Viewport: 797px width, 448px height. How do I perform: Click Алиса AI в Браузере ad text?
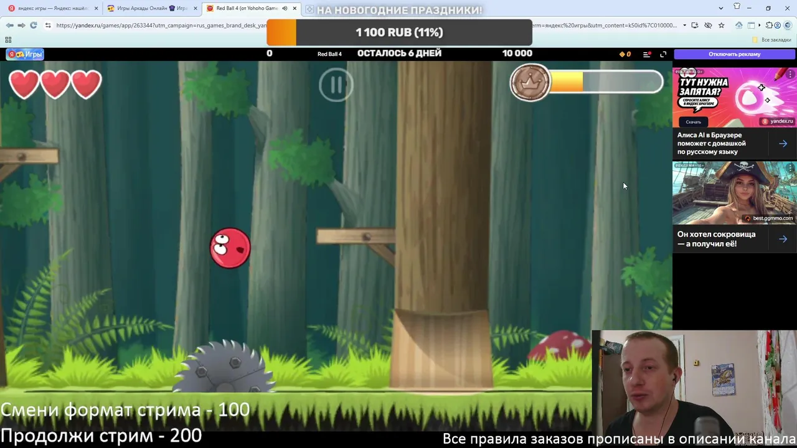[711, 143]
